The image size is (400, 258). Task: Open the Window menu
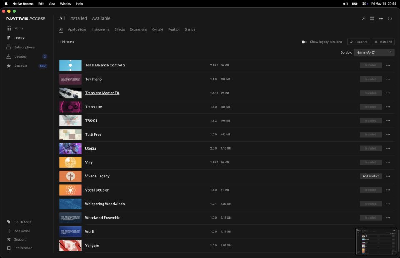(65, 4)
